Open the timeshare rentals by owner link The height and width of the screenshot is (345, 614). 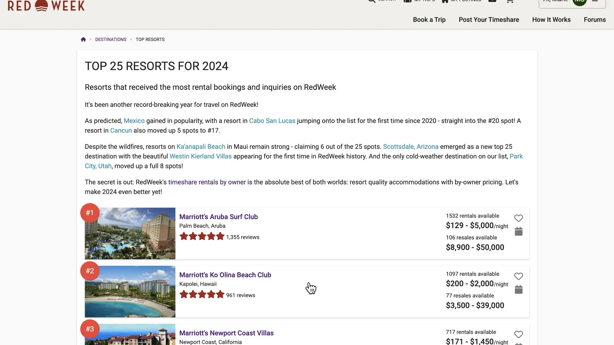coord(207,182)
